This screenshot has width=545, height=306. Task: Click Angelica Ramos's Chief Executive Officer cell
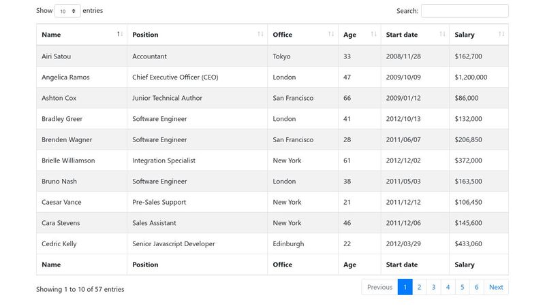(198, 77)
